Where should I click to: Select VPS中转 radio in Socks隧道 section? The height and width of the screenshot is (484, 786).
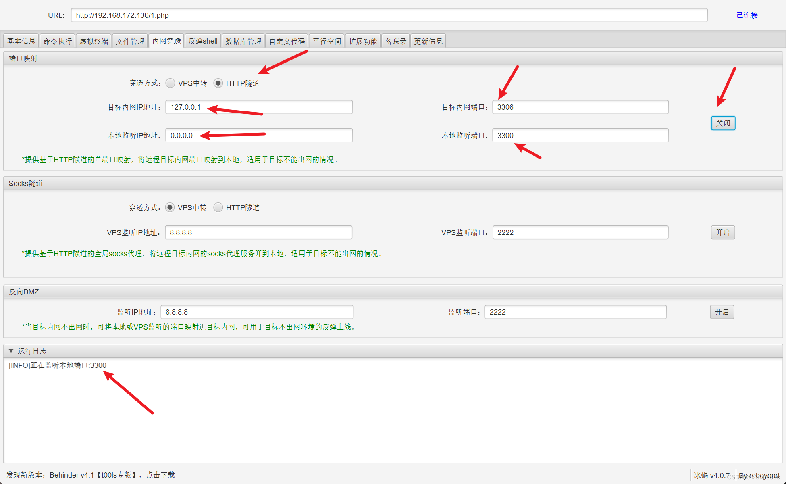click(170, 207)
